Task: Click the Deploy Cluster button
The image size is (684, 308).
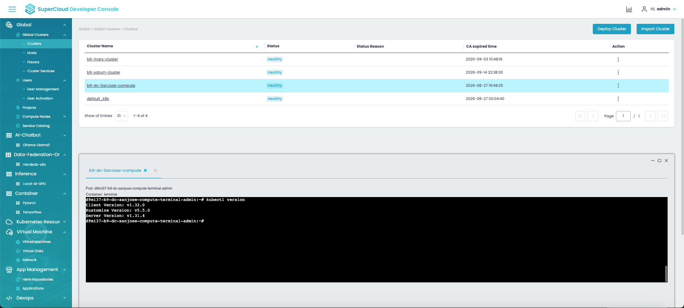Action: 611,29
